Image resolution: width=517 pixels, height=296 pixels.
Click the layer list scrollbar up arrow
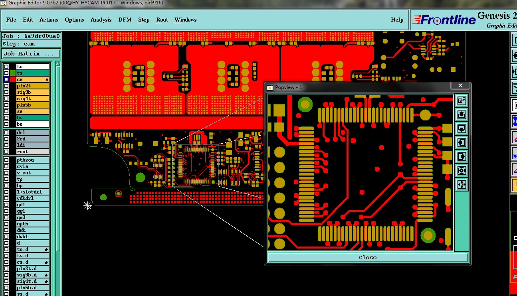tap(58, 64)
